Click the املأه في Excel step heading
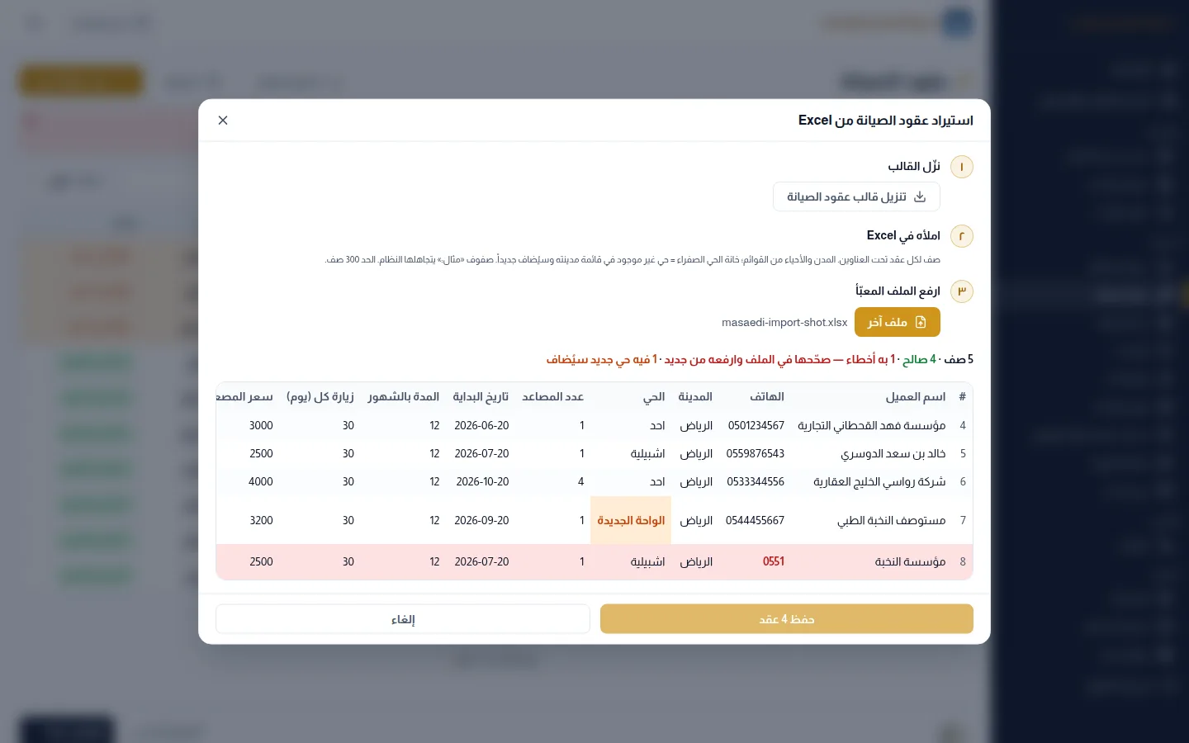Viewport: 1189px width, 743px height. pos(903,236)
